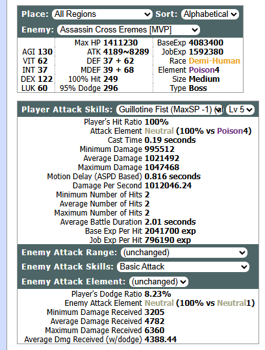Click the chevron arrow on Lv 5 dropdown
Screen dimensions: 265x350
click(249, 110)
